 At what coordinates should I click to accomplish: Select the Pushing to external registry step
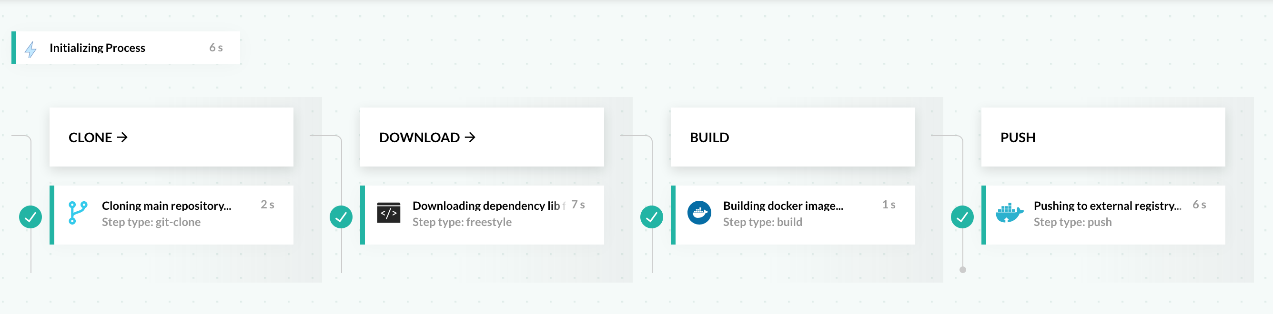click(1107, 206)
